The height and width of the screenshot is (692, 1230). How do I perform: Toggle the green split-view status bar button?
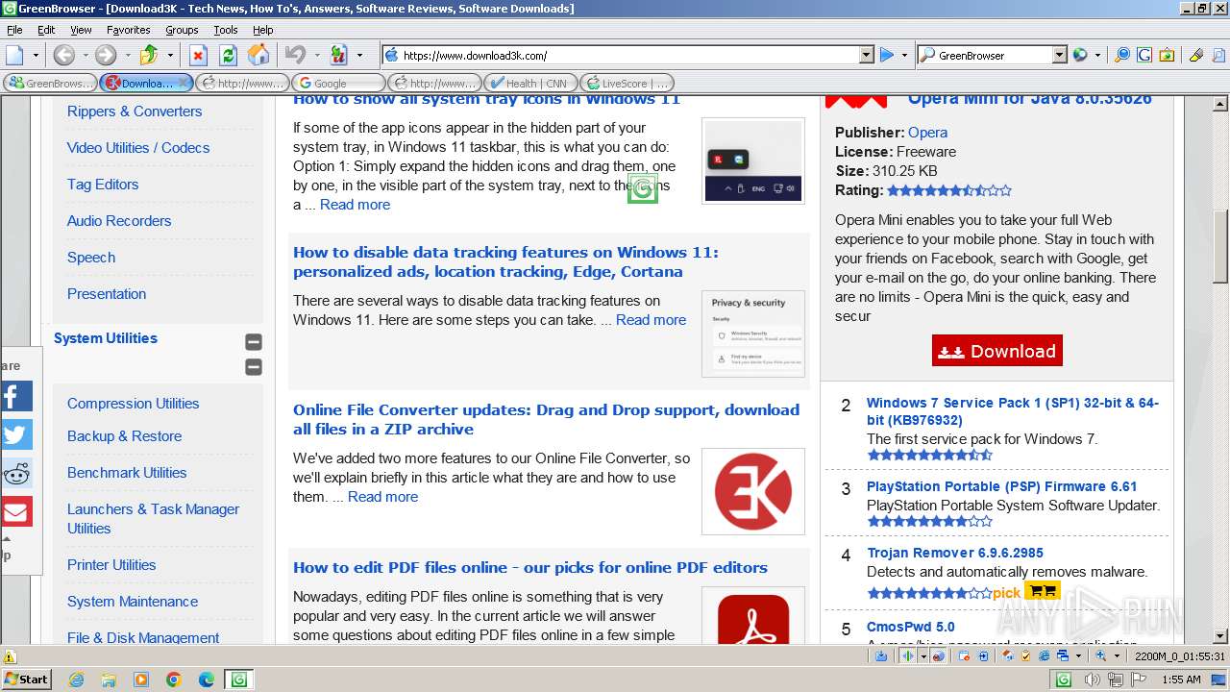click(x=907, y=656)
